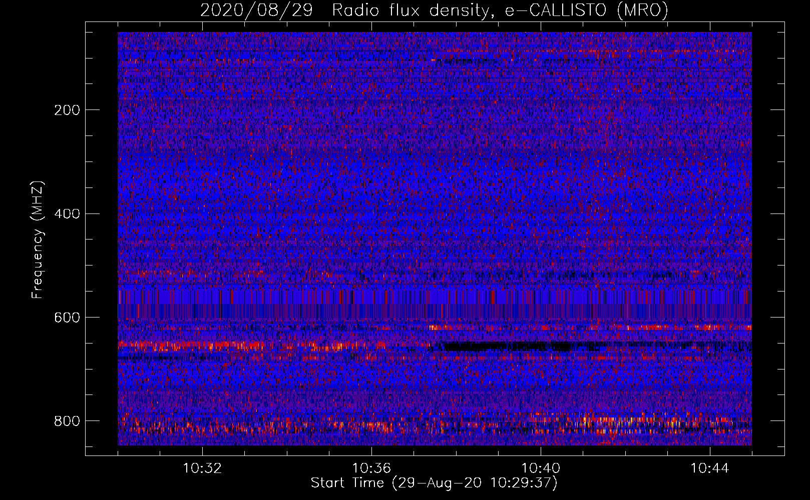Click the 10:40 time tick label
The height and width of the screenshot is (500, 810).
click(541, 468)
